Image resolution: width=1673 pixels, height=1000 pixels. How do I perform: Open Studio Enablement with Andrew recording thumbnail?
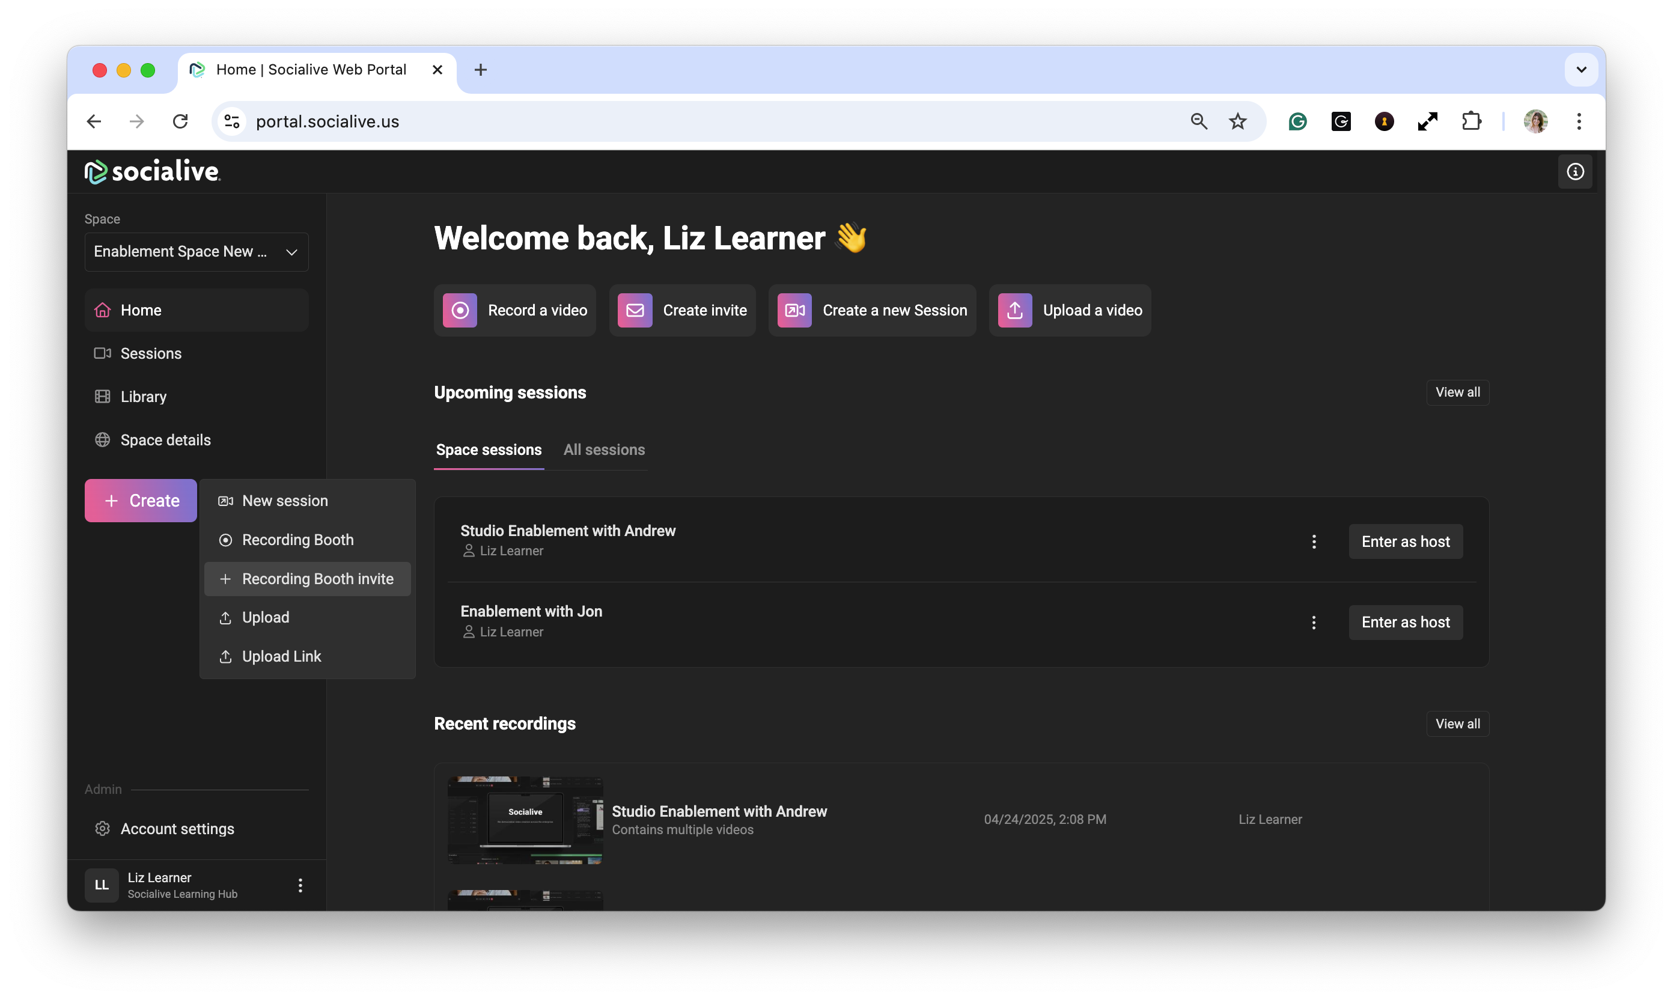tap(525, 819)
